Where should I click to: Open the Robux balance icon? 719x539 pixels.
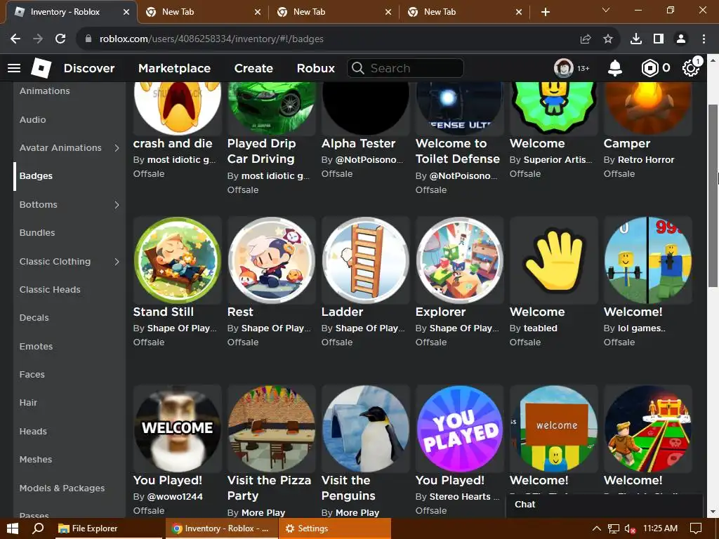pos(649,68)
